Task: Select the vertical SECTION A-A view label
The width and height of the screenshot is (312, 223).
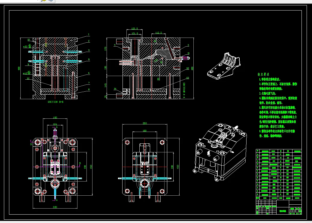Action: [x=184, y=90]
